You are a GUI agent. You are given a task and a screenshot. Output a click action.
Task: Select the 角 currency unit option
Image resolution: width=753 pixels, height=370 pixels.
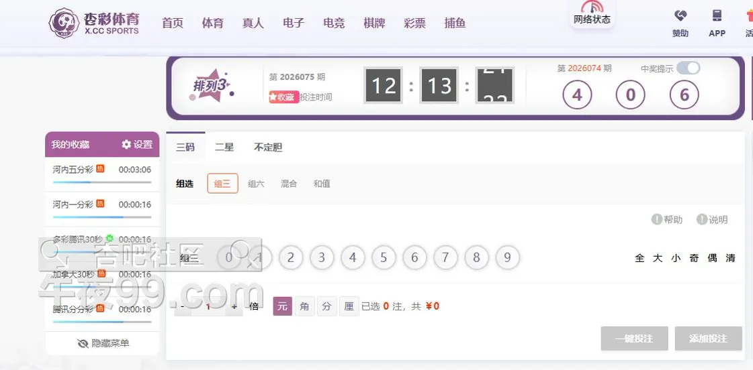(304, 306)
